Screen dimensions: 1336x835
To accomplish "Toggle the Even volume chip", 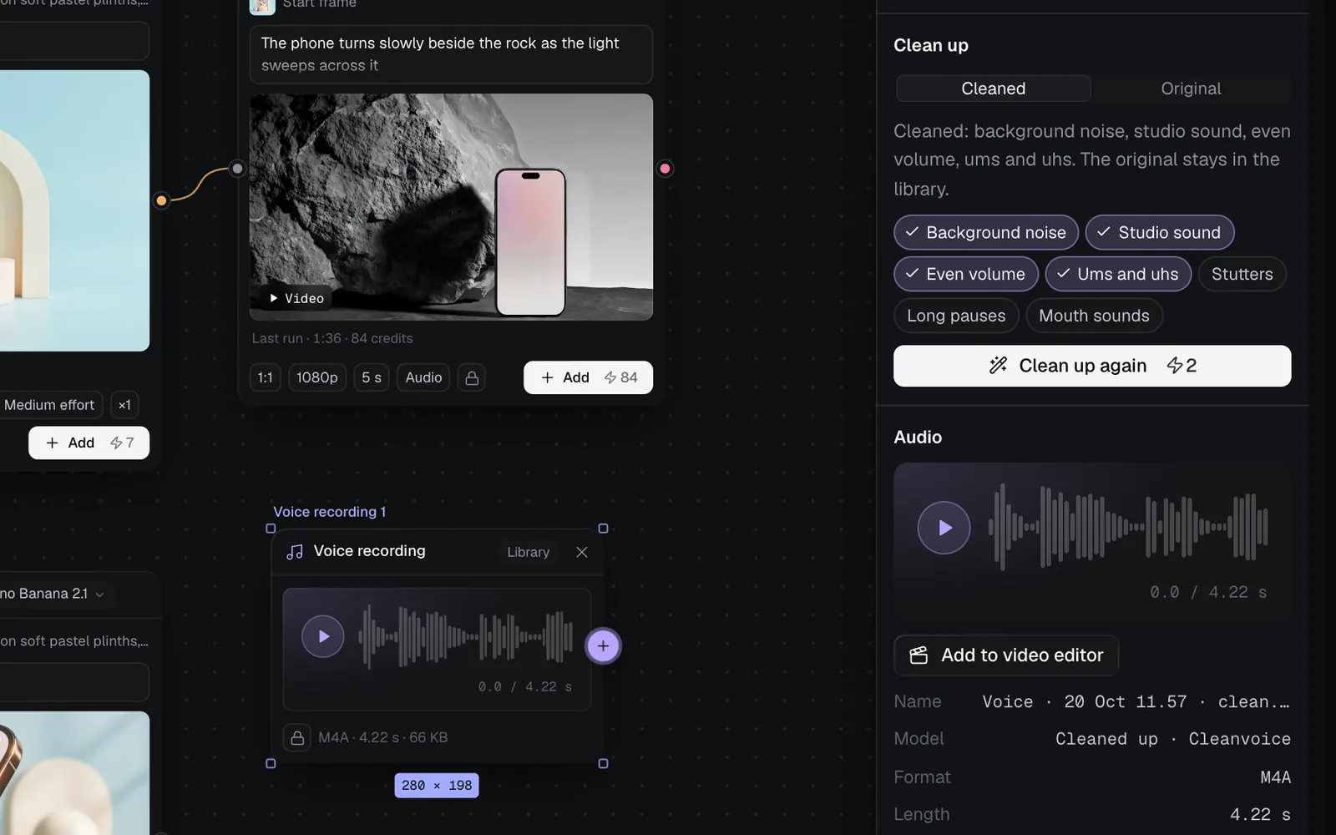I will pyautogui.click(x=966, y=274).
